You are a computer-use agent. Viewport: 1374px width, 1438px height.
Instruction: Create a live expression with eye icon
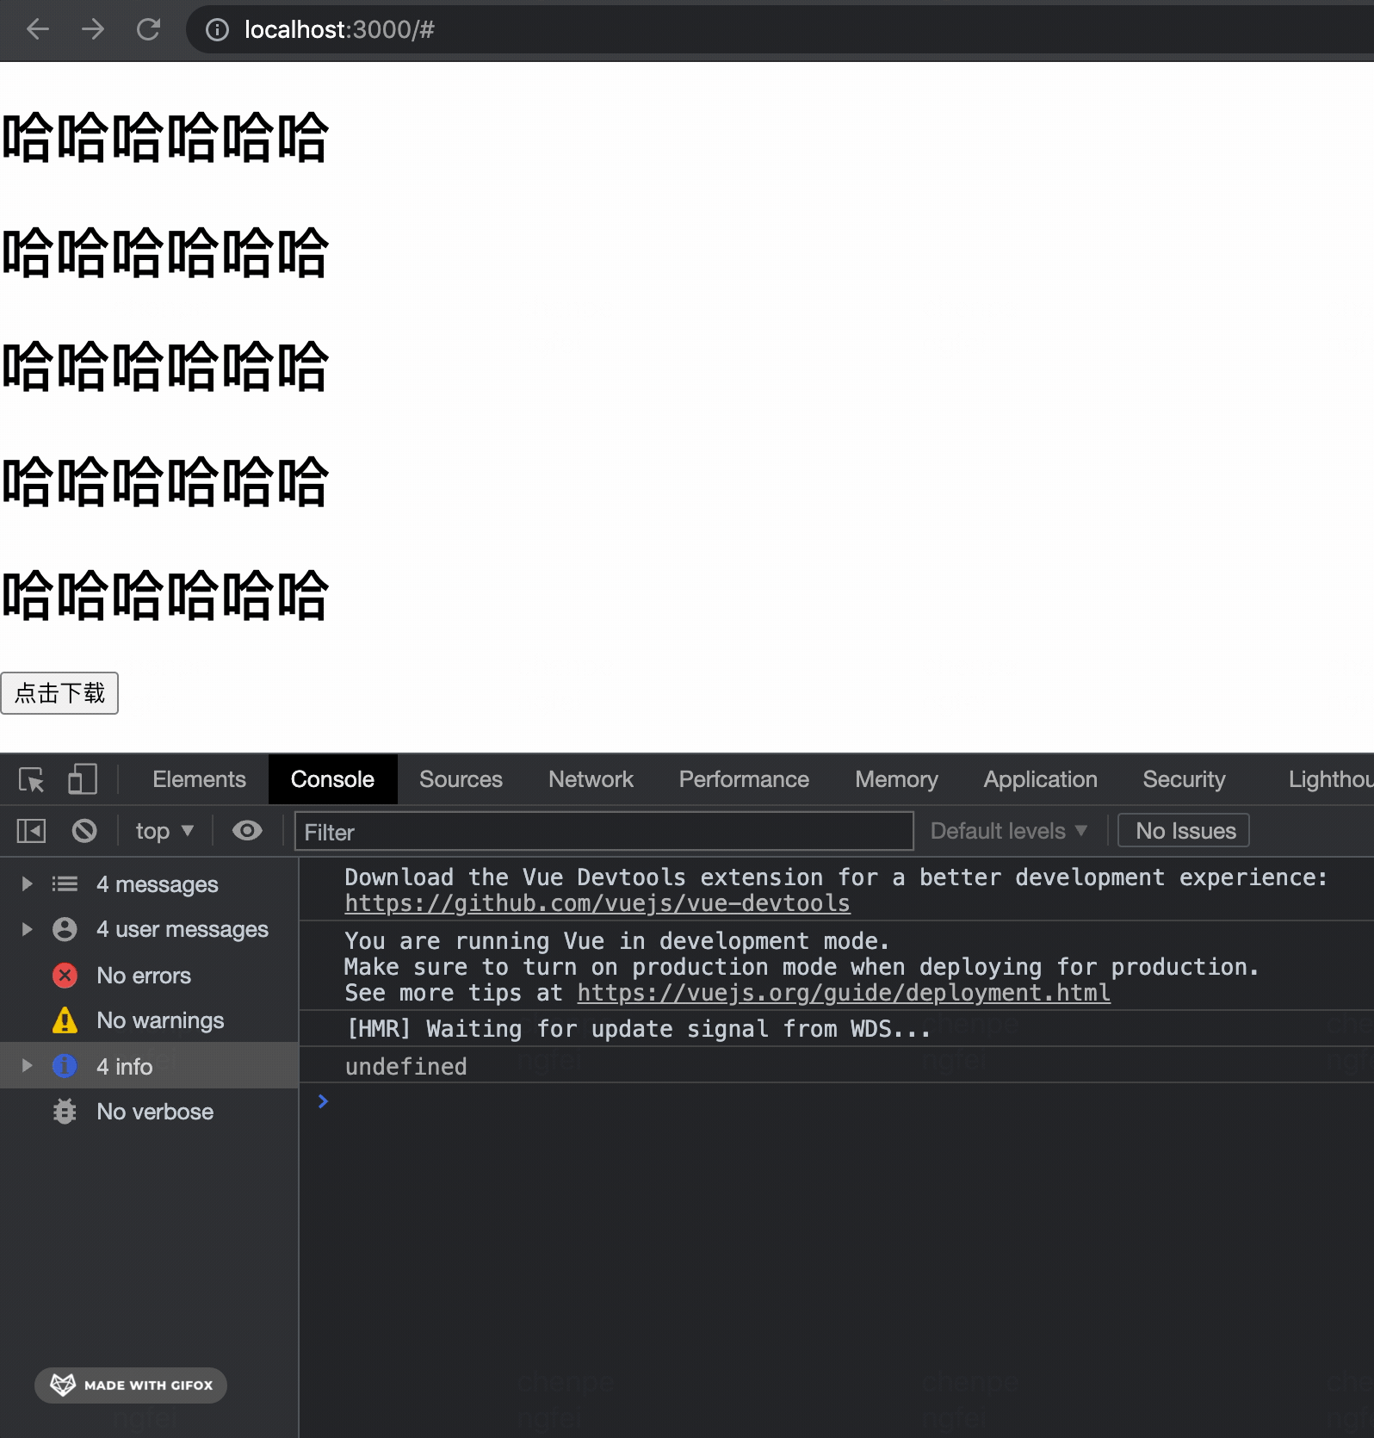[247, 831]
